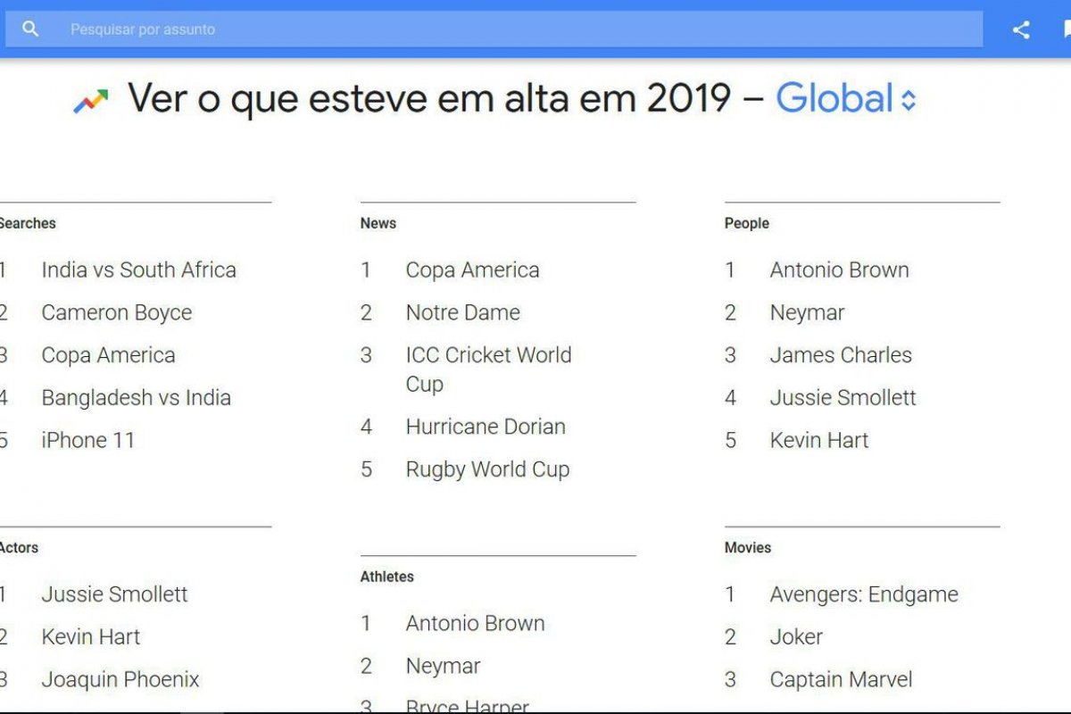Click Antonio Brown in People list
The width and height of the screenshot is (1071, 714).
pos(839,270)
